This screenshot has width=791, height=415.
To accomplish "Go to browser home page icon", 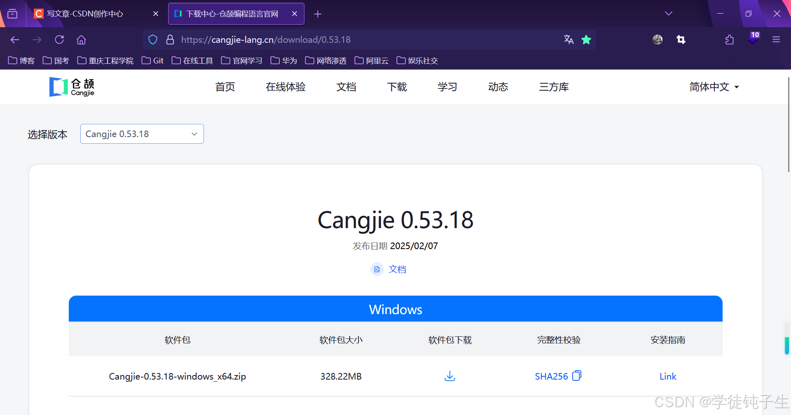I will pos(81,40).
